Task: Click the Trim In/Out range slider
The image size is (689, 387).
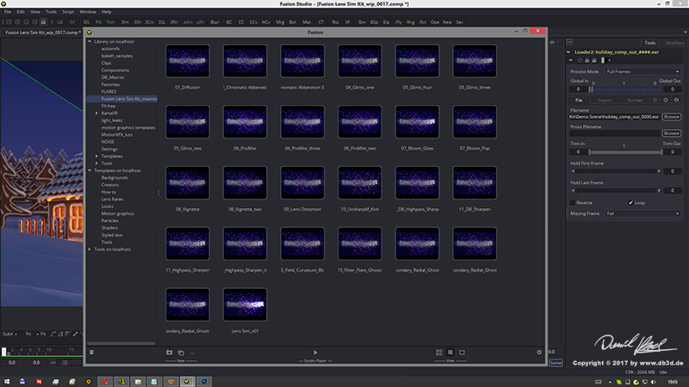Action: click(x=626, y=152)
